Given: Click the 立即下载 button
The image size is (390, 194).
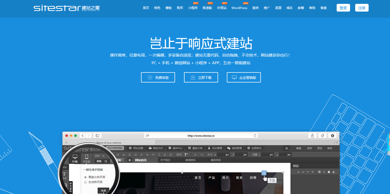Looking at the screenshot, I should (x=201, y=77).
